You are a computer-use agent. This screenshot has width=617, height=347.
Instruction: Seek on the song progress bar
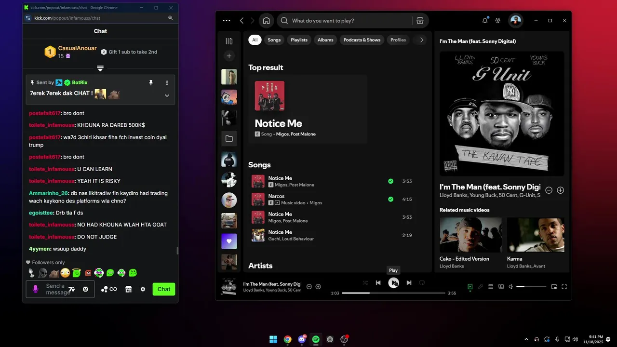tap(393, 293)
